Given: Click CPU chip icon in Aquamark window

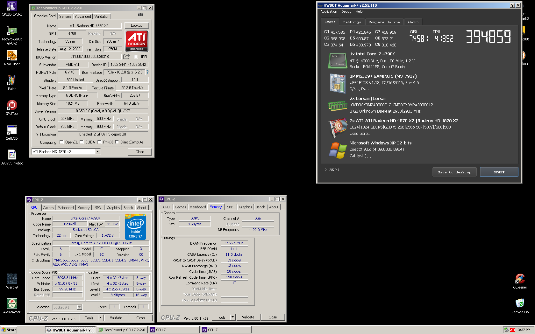Looking at the screenshot, I should point(338,60).
